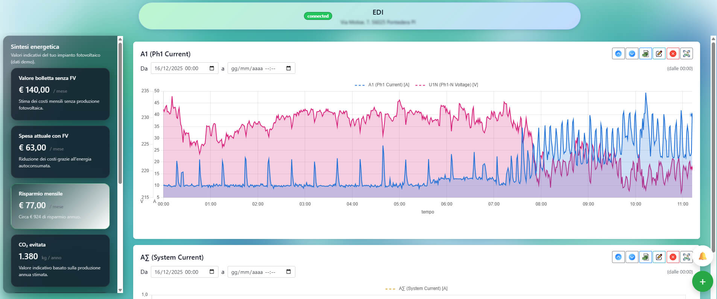
Task: Save the A1 chart as an image
Action: point(687,54)
